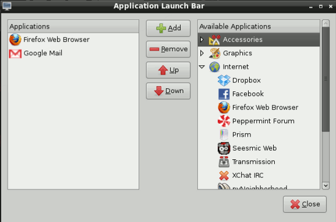
Task: Select Firefox Web Browser in Applications list
Action: click(x=73, y=40)
